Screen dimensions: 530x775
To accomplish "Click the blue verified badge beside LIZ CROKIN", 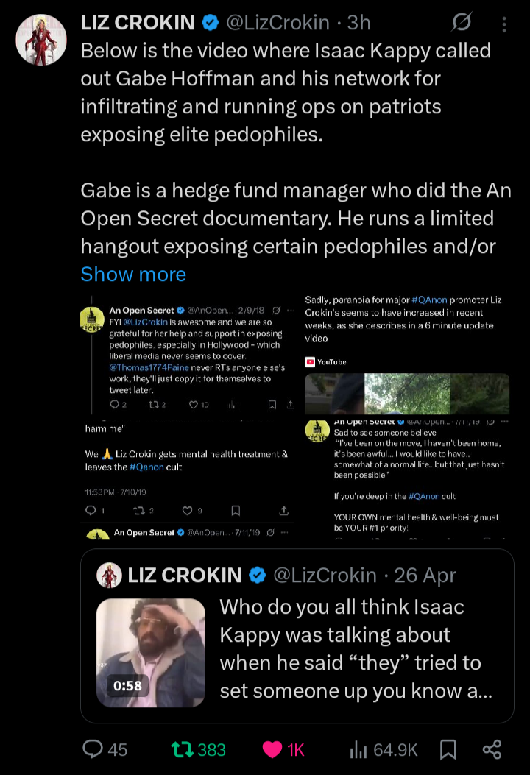I will point(210,23).
